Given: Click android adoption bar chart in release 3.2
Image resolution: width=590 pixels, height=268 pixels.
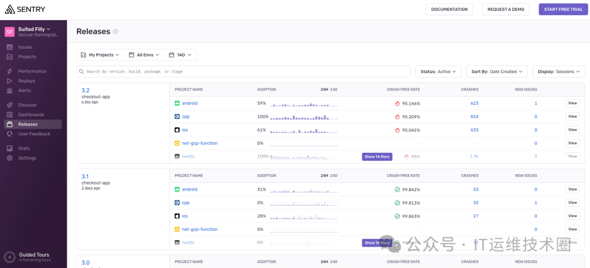Looking at the screenshot, I should (304, 104).
